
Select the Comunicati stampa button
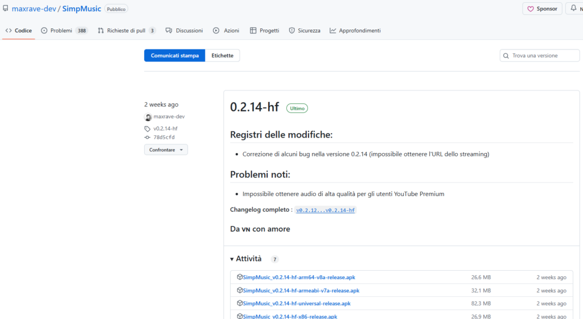click(175, 55)
